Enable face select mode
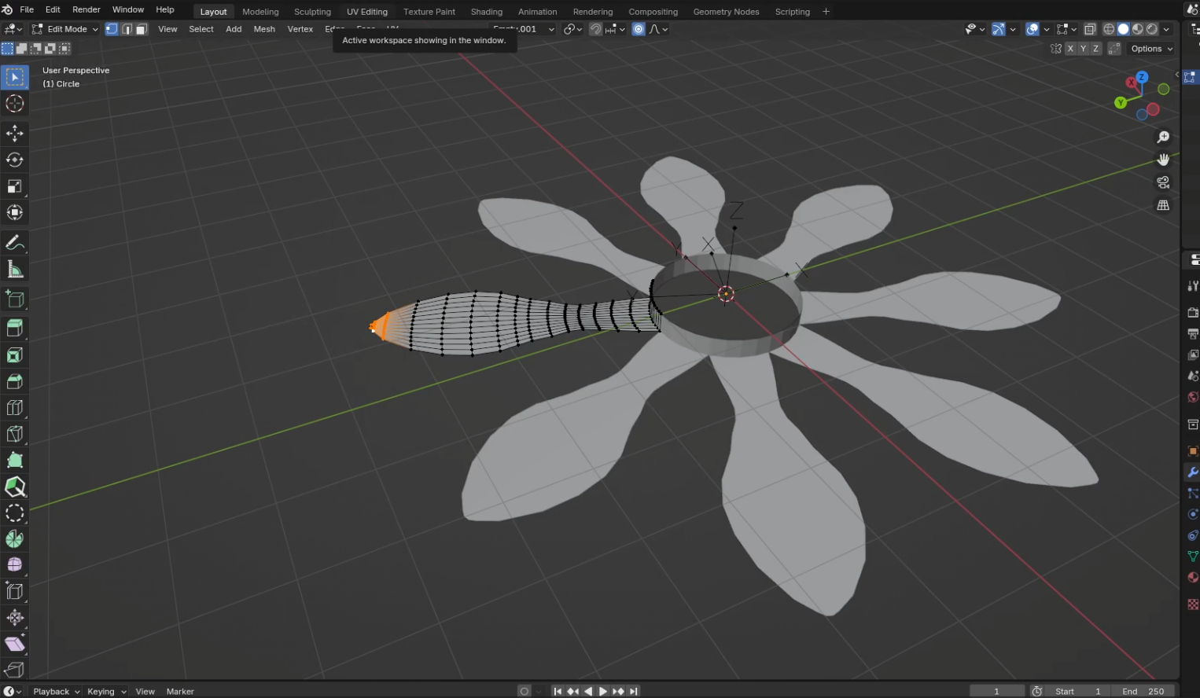The image size is (1200, 698). tap(142, 29)
